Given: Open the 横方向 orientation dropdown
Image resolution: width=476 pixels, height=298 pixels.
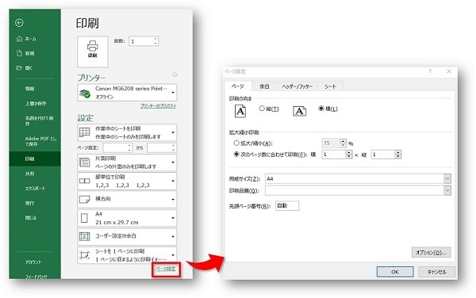Looking at the screenshot, I should (173, 199).
